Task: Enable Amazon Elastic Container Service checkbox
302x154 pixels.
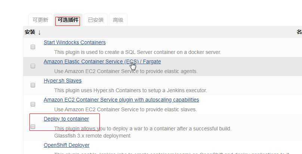Action: (x=33, y=66)
